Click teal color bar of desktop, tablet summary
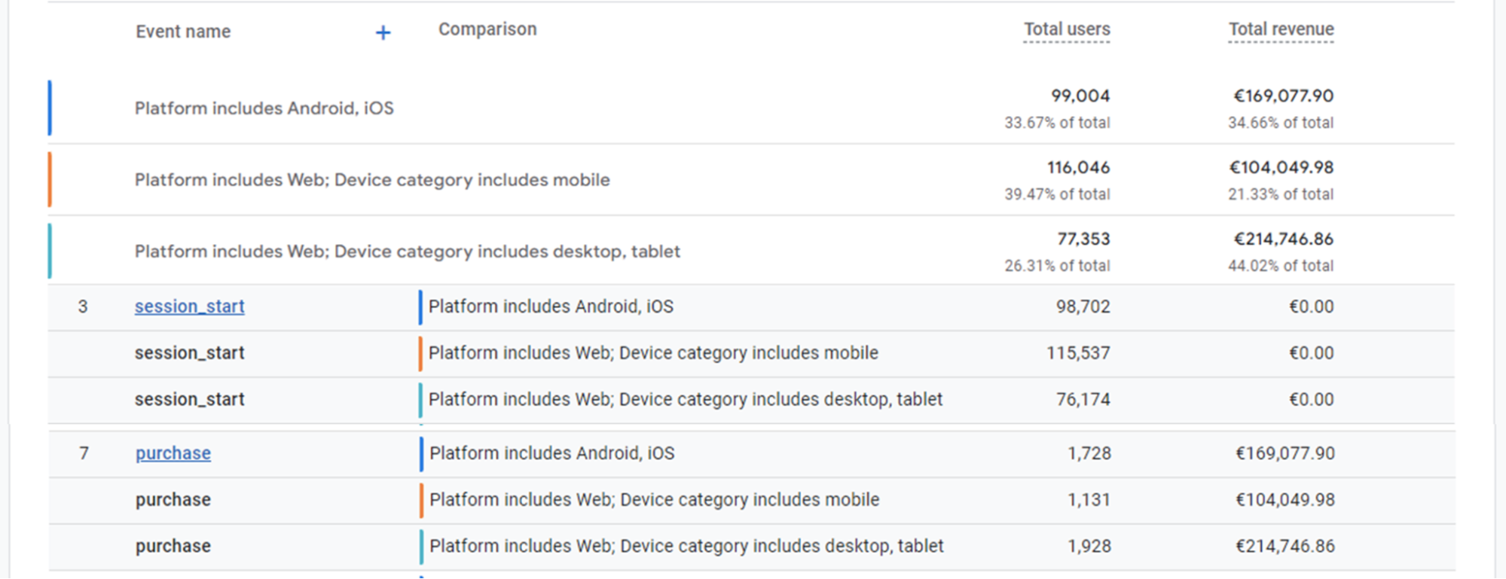Screen dimensions: 1506x579 pos(50,251)
